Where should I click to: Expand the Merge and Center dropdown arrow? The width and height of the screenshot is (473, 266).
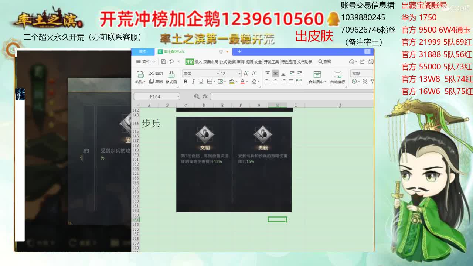[x=326, y=82]
